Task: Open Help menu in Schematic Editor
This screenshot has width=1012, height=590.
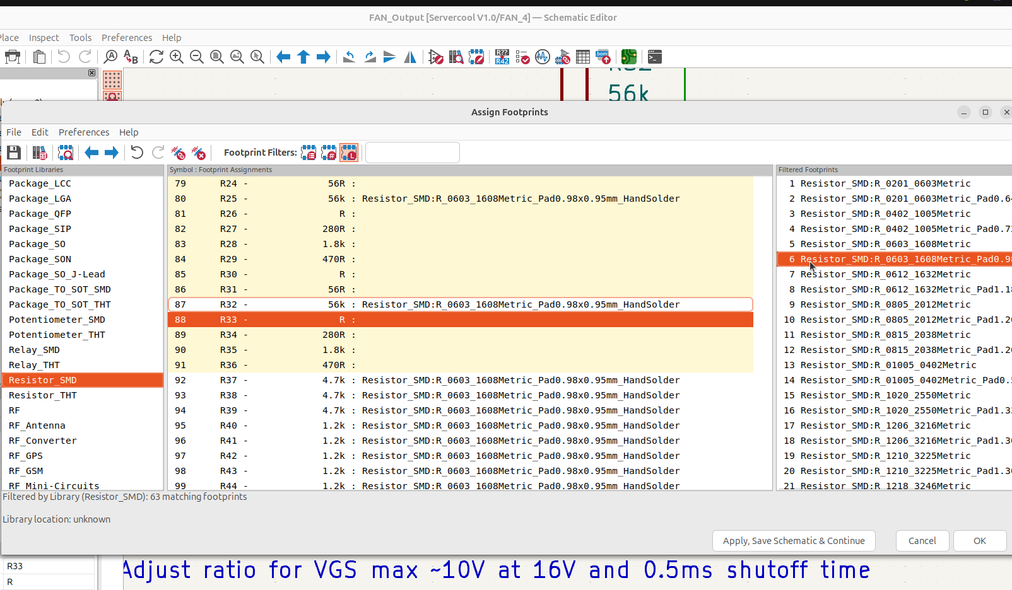Action: pos(172,38)
